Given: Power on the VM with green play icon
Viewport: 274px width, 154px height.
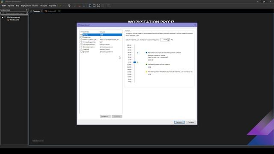Looking at the screenshot, I should [60, 6].
